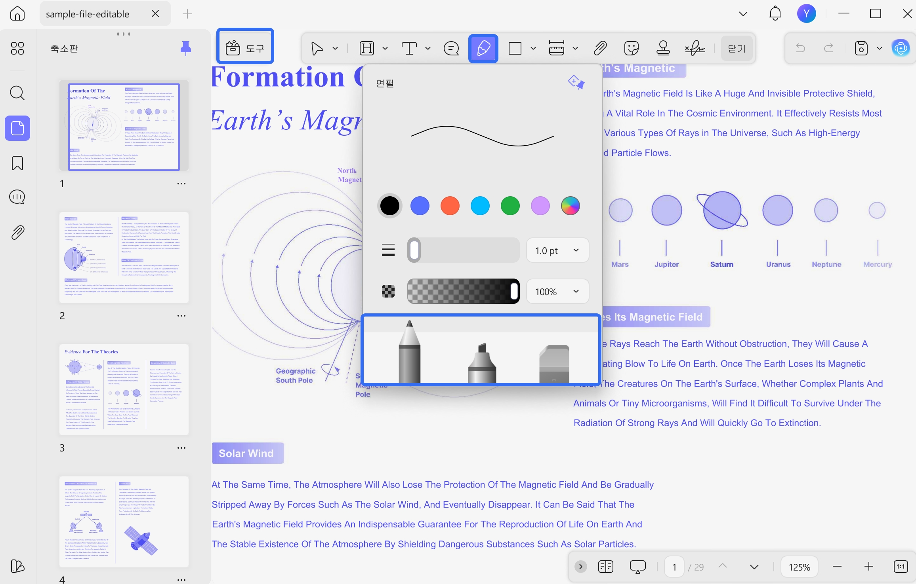Open the user account avatar
This screenshot has width=916, height=584.
(807, 14)
